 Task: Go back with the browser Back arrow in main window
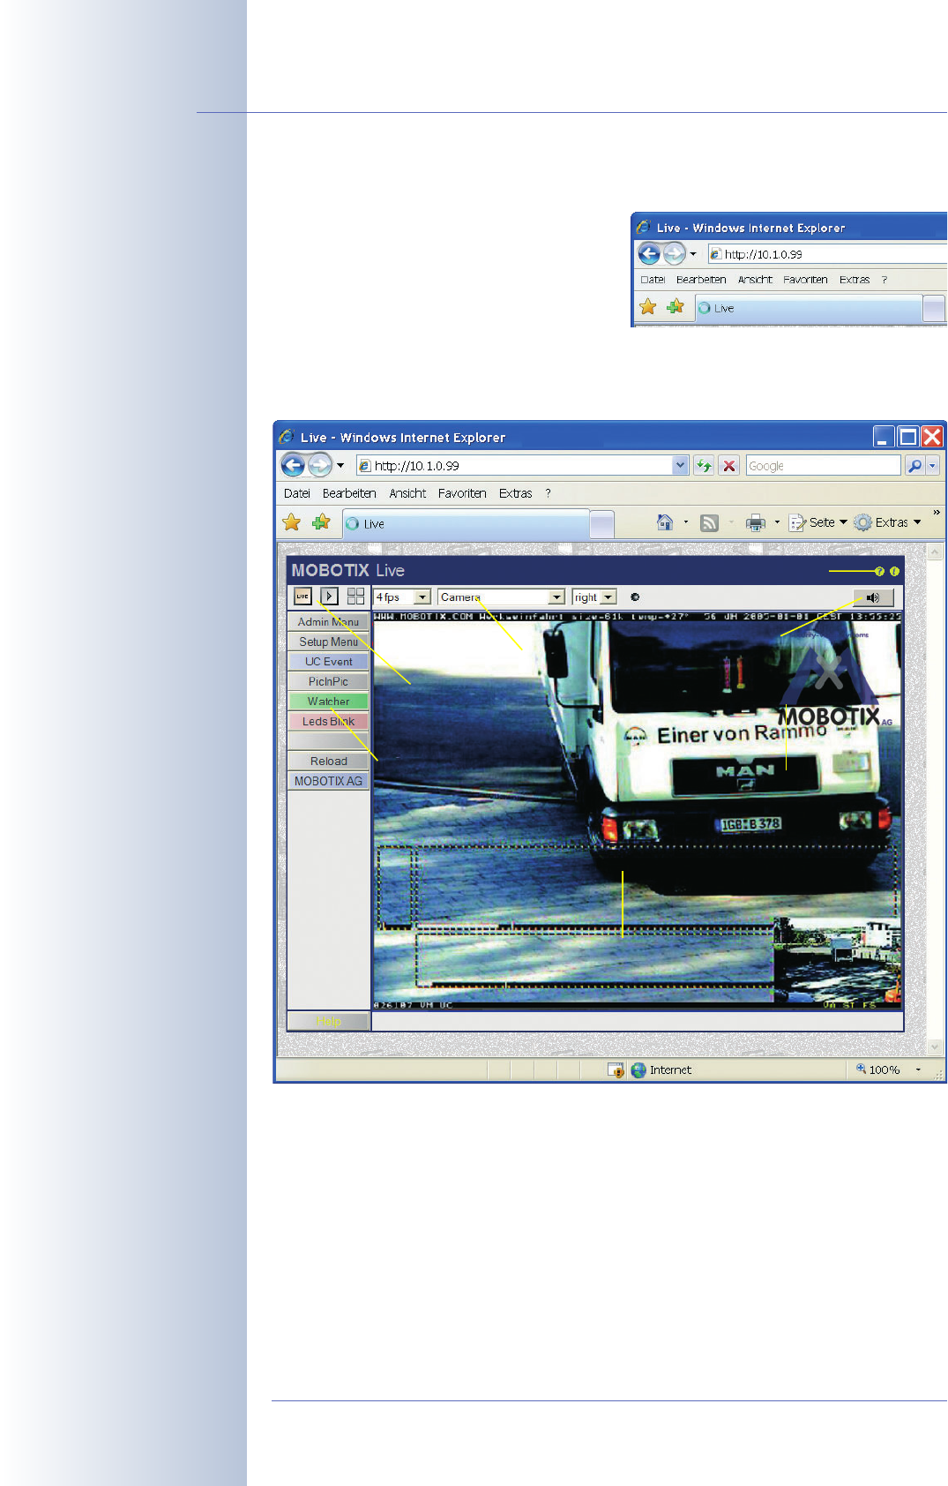pos(293,465)
